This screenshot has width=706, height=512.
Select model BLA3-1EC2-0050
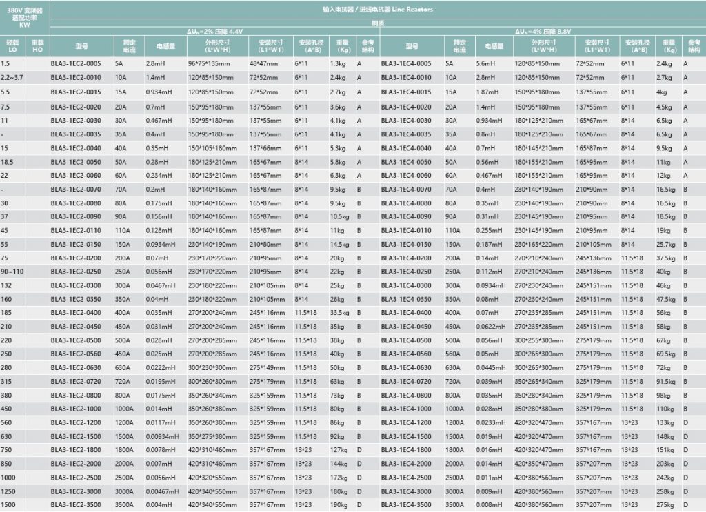[76, 162]
